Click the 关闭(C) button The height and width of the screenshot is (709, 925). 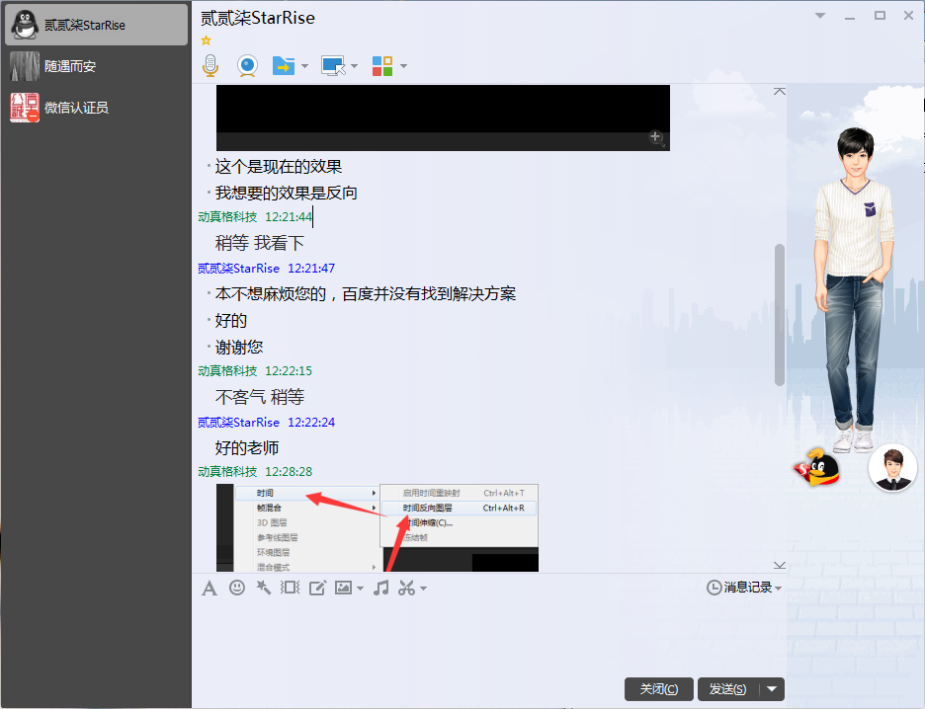(x=659, y=689)
